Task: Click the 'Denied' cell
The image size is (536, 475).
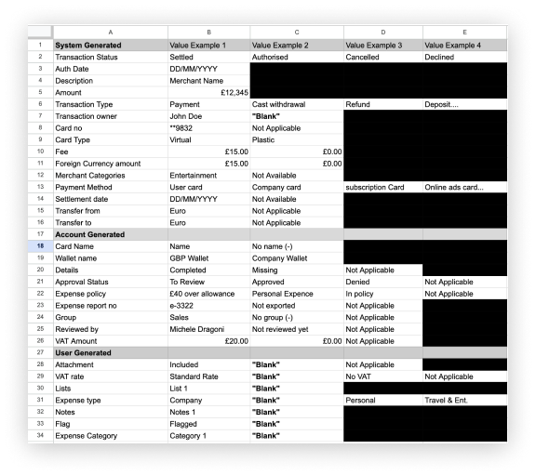Action: pos(383,282)
